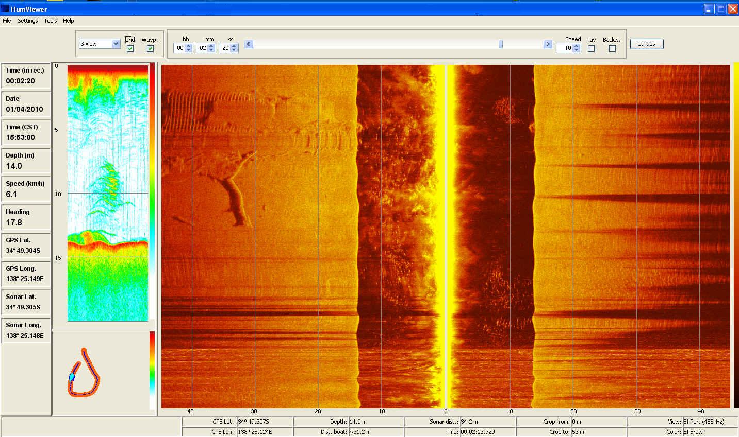Image resolution: width=739 pixels, height=437 pixels.
Task: Open the Help menu
Action: point(69,21)
